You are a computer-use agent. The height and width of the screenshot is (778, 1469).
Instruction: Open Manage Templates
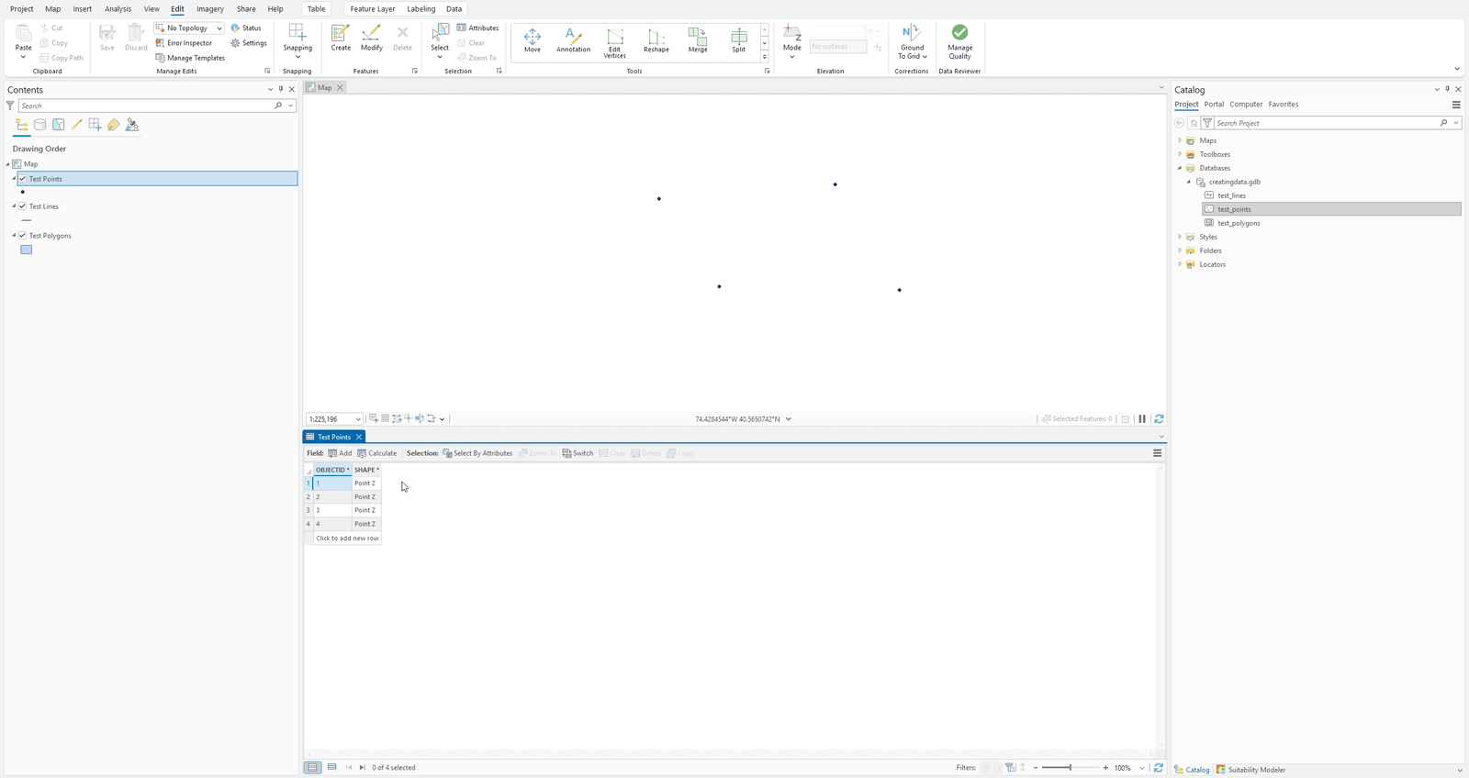[x=190, y=58]
